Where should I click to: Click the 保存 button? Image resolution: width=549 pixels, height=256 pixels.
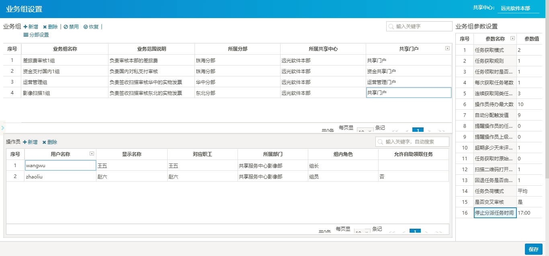pos(533,249)
